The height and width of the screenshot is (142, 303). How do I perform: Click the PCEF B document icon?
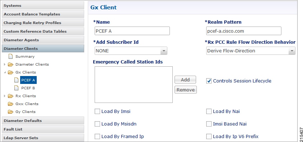17,88
